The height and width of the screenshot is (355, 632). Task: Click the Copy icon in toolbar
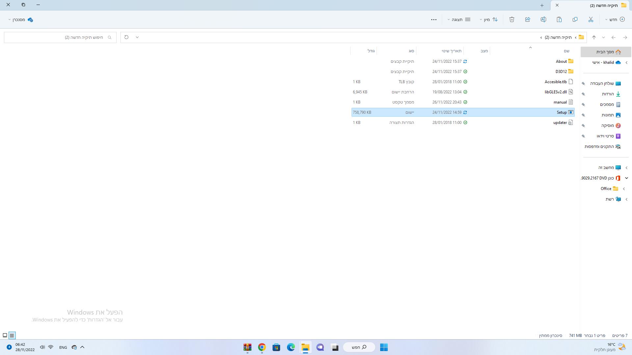pyautogui.click(x=575, y=20)
